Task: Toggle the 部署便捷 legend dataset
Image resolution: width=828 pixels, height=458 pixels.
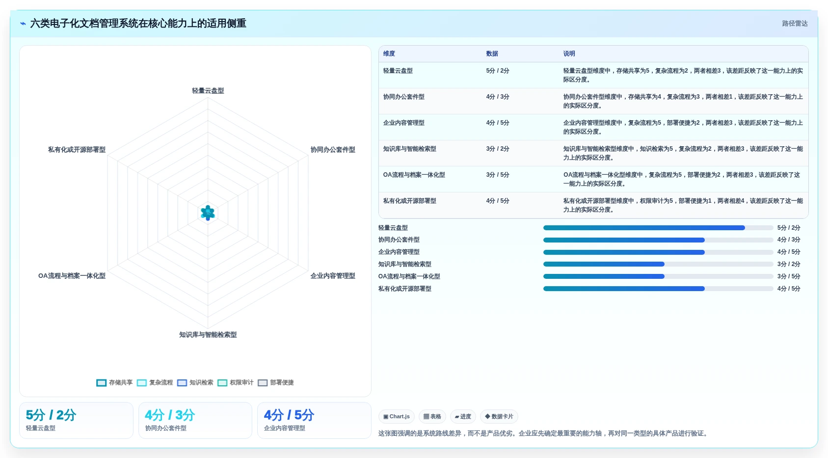Action: 276,382
